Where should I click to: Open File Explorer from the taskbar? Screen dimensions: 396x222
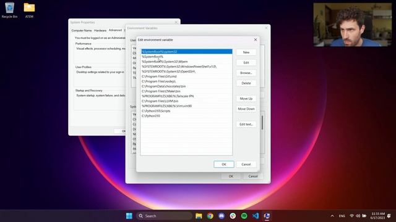(199, 216)
